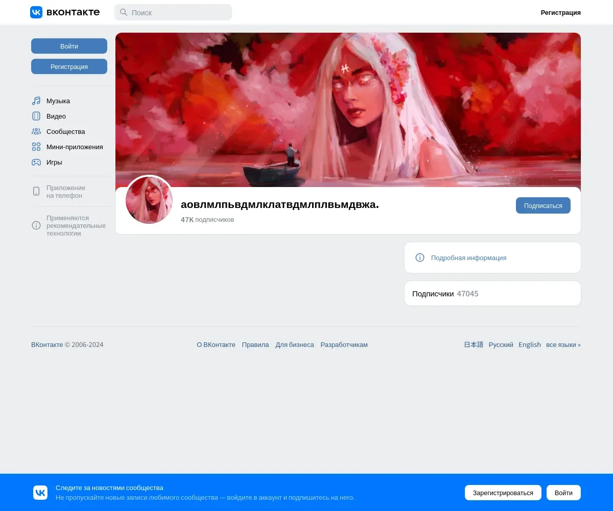Switch language to Русский
Image resolution: width=613 pixels, height=511 pixels.
501,345
